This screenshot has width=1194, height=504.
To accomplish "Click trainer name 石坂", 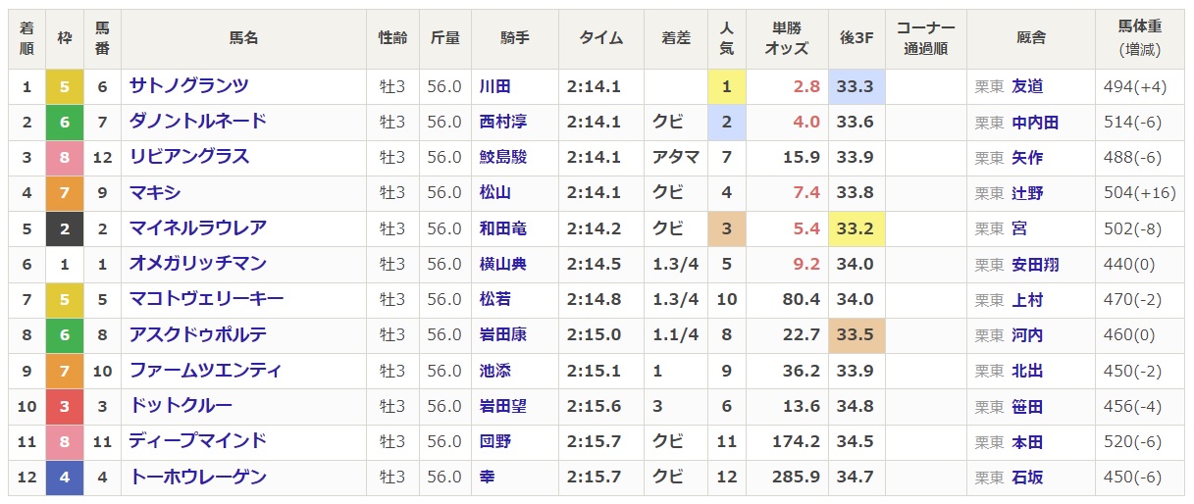I will (x=1027, y=478).
